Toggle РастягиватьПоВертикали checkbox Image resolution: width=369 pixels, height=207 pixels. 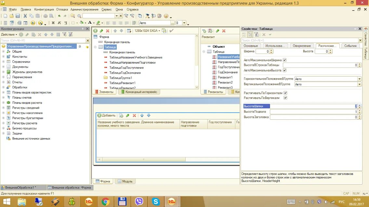tap(285, 98)
